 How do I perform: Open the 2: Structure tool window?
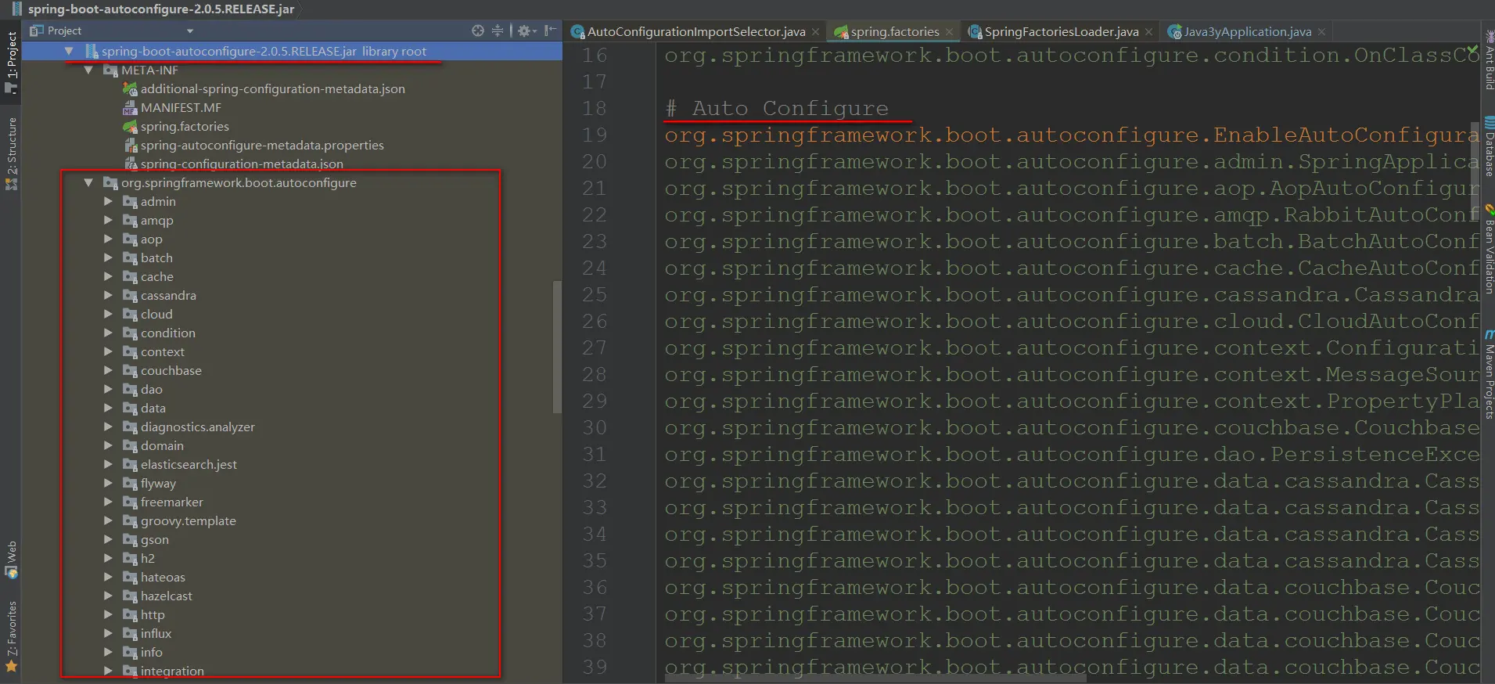click(11, 153)
